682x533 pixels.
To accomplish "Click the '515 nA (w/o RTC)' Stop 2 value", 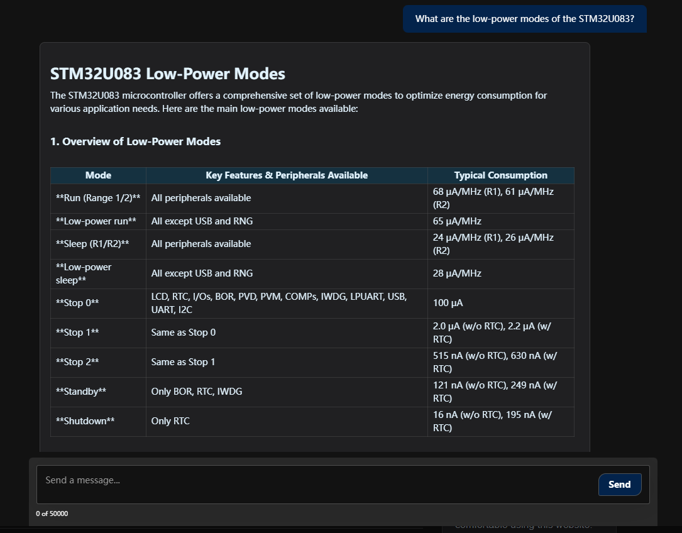I will point(470,356).
